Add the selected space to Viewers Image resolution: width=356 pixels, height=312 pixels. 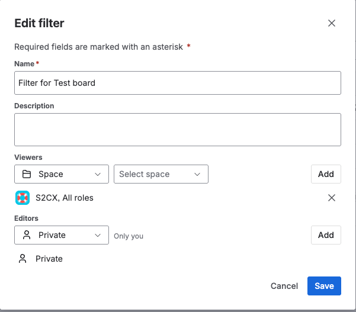click(326, 174)
